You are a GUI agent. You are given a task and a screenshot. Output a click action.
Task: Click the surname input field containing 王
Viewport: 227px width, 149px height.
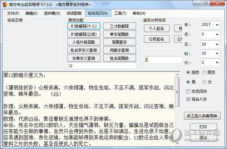[x=163, y=59]
